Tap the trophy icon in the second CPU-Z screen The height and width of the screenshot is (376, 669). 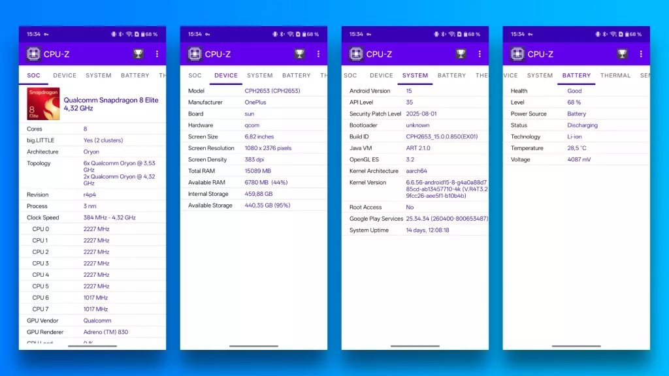tap(299, 54)
